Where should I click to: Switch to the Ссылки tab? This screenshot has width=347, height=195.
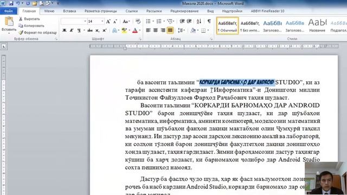click(132, 11)
